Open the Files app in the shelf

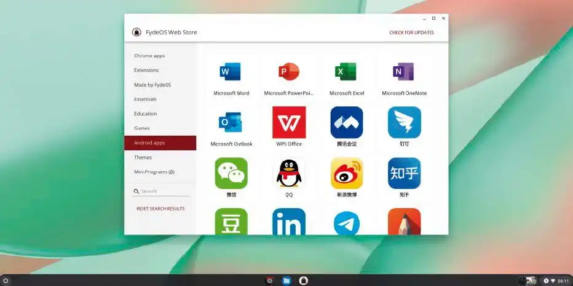[x=286, y=280]
